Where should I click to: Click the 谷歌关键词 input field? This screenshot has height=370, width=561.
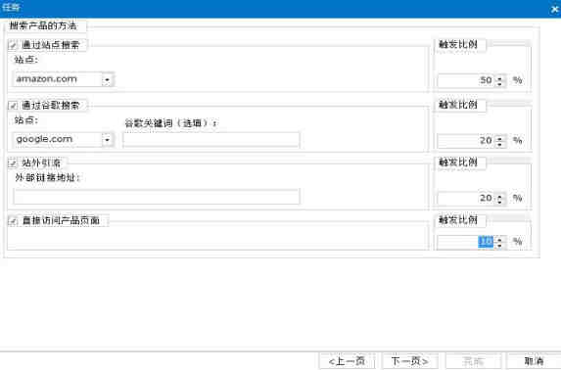tap(211, 140)
